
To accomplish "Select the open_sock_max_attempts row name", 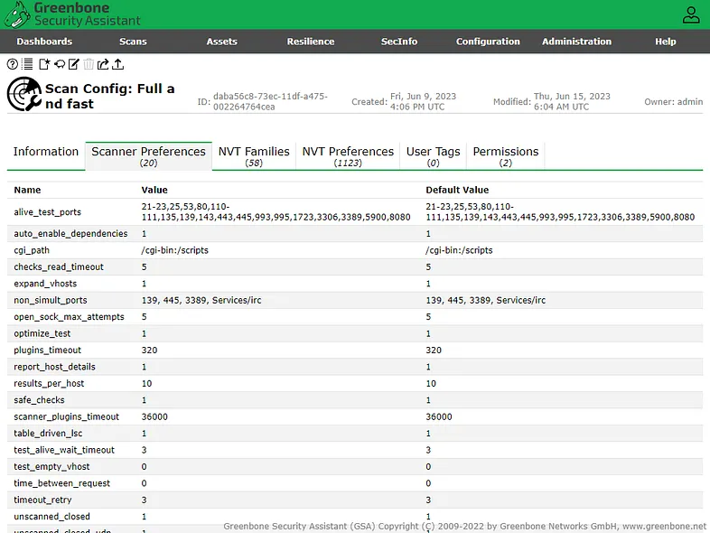I will pos(69,317).
